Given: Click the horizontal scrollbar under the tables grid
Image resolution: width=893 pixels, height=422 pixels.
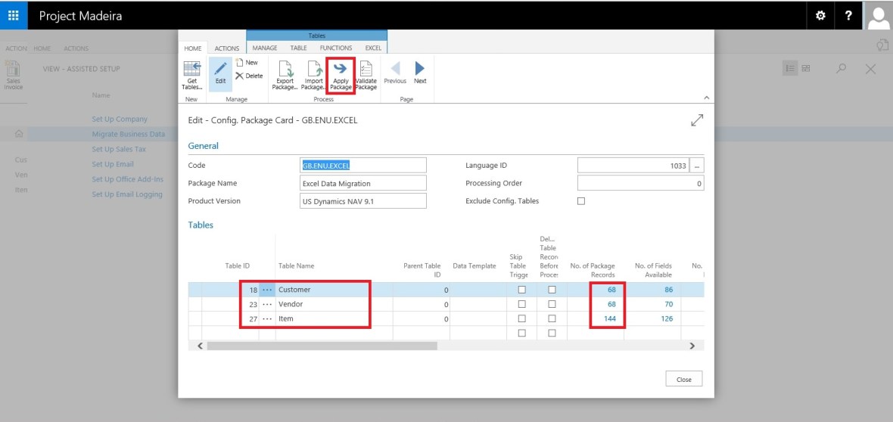Looking at the screenshot, I should point(322,346).
